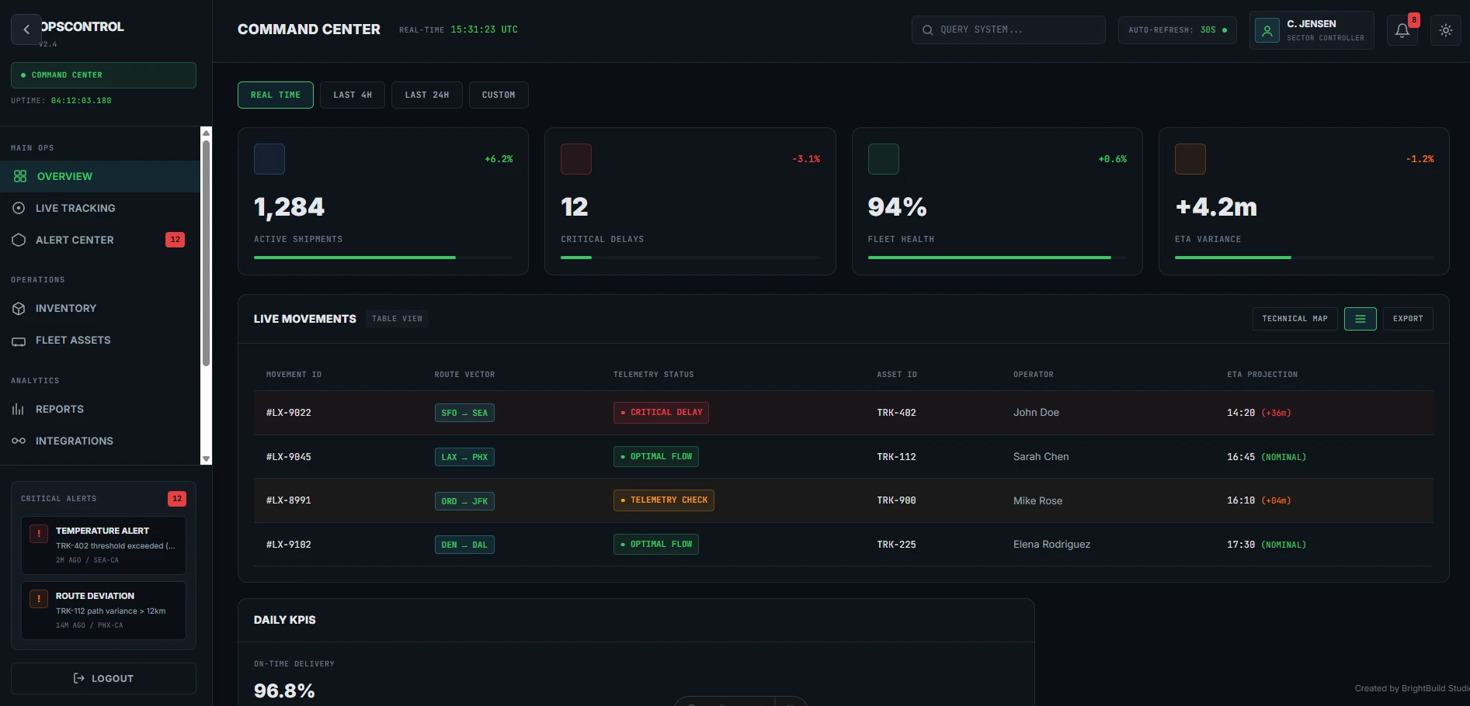
Task: Open the Custom time range option
Action: click(498, 95)
